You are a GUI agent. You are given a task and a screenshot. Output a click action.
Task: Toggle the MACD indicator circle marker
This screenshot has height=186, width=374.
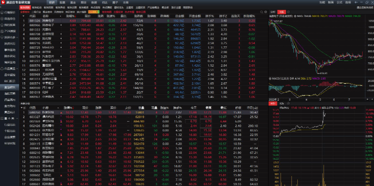coord(270,79)
